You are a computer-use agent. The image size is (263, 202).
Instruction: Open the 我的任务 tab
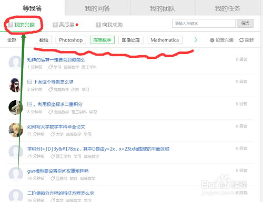tap(228, 8)
